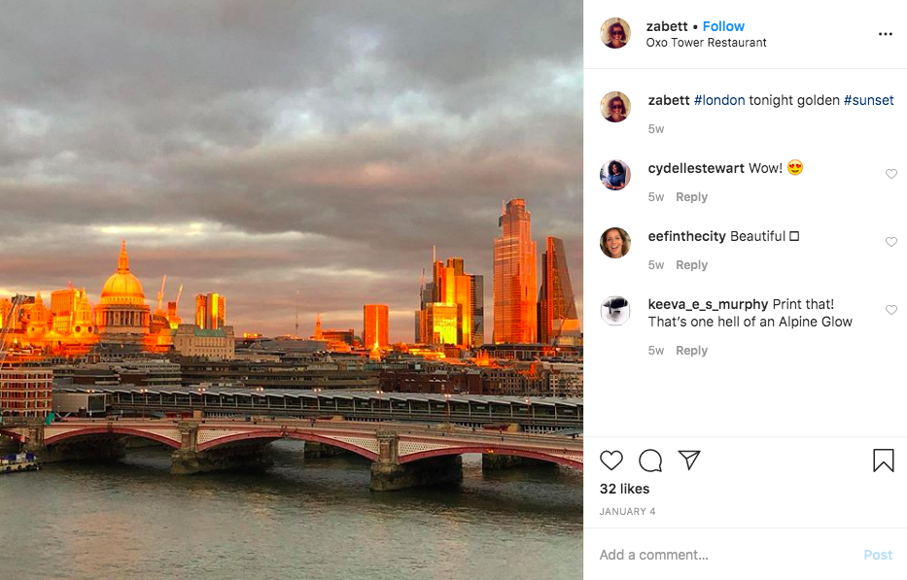Image resolution: width=907 pixels, height=580 pixels.
Task: View eefinthecity's avatar
Action: click(x=615, y=243)
